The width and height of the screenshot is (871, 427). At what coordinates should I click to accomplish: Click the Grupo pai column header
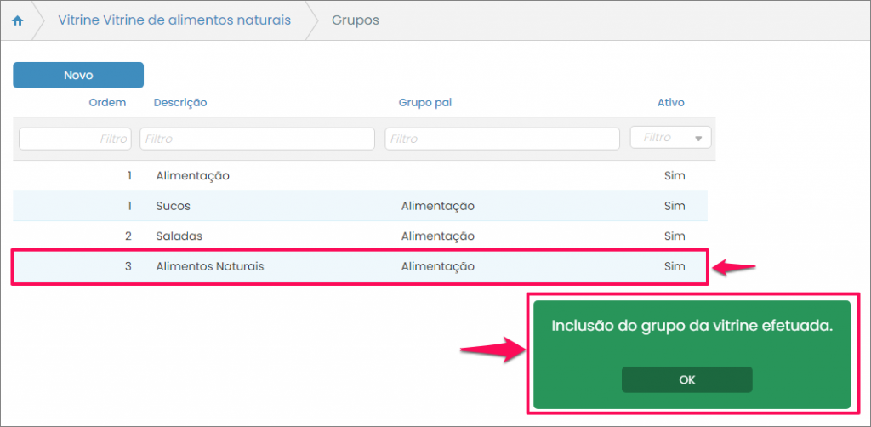pyautogui.click(x=424, y=103)
